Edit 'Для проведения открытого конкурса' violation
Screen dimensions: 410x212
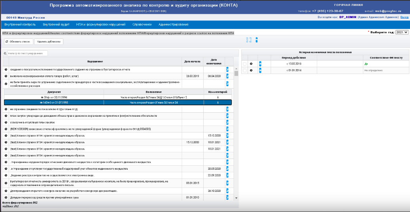pos(227,191)
